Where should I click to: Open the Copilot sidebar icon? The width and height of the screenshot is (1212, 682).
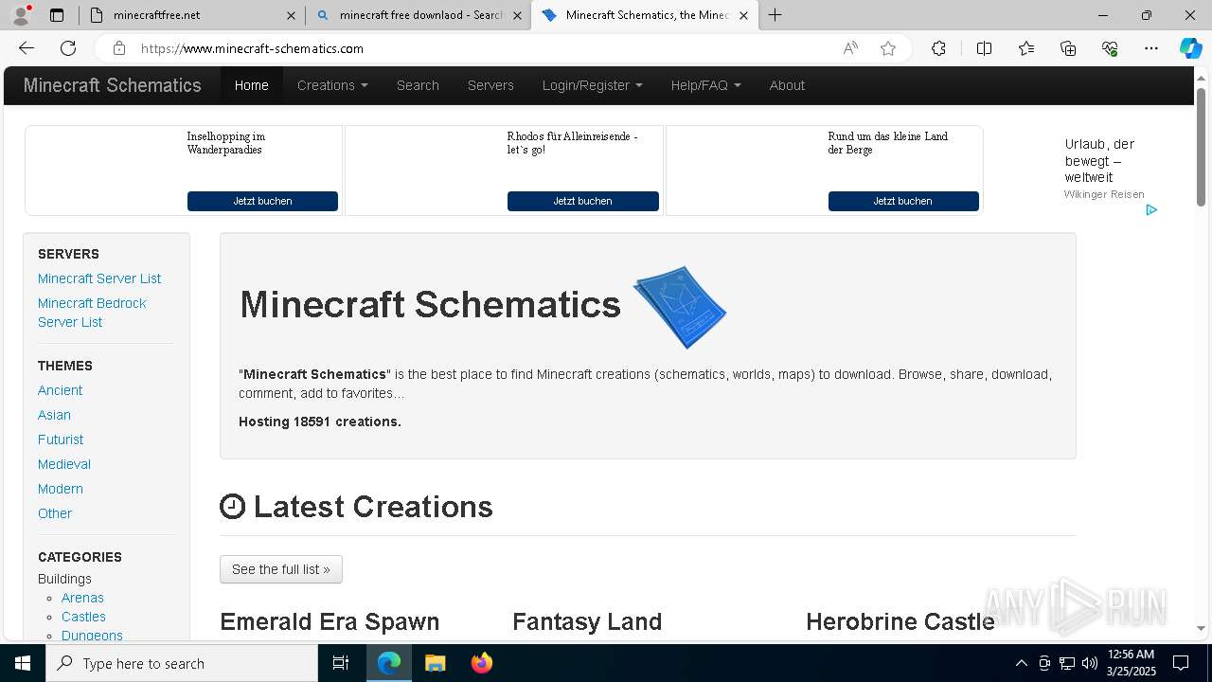1190,48
